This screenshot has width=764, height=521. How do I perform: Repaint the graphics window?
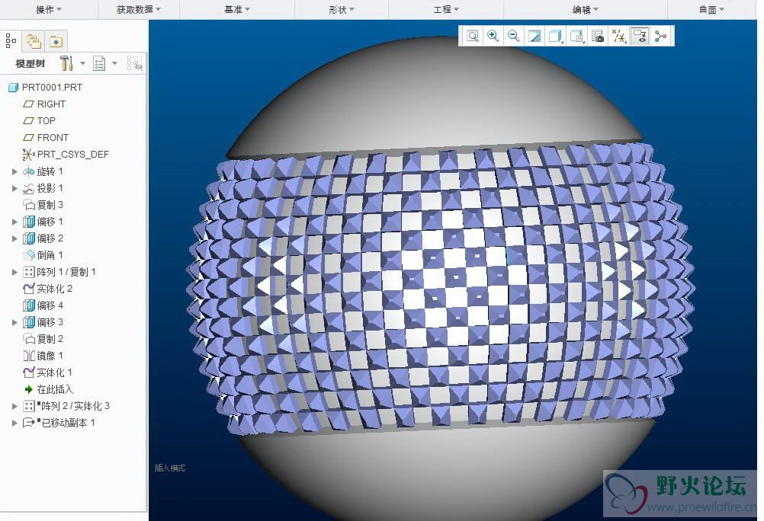pyautogui.click(x=534, y=36)
